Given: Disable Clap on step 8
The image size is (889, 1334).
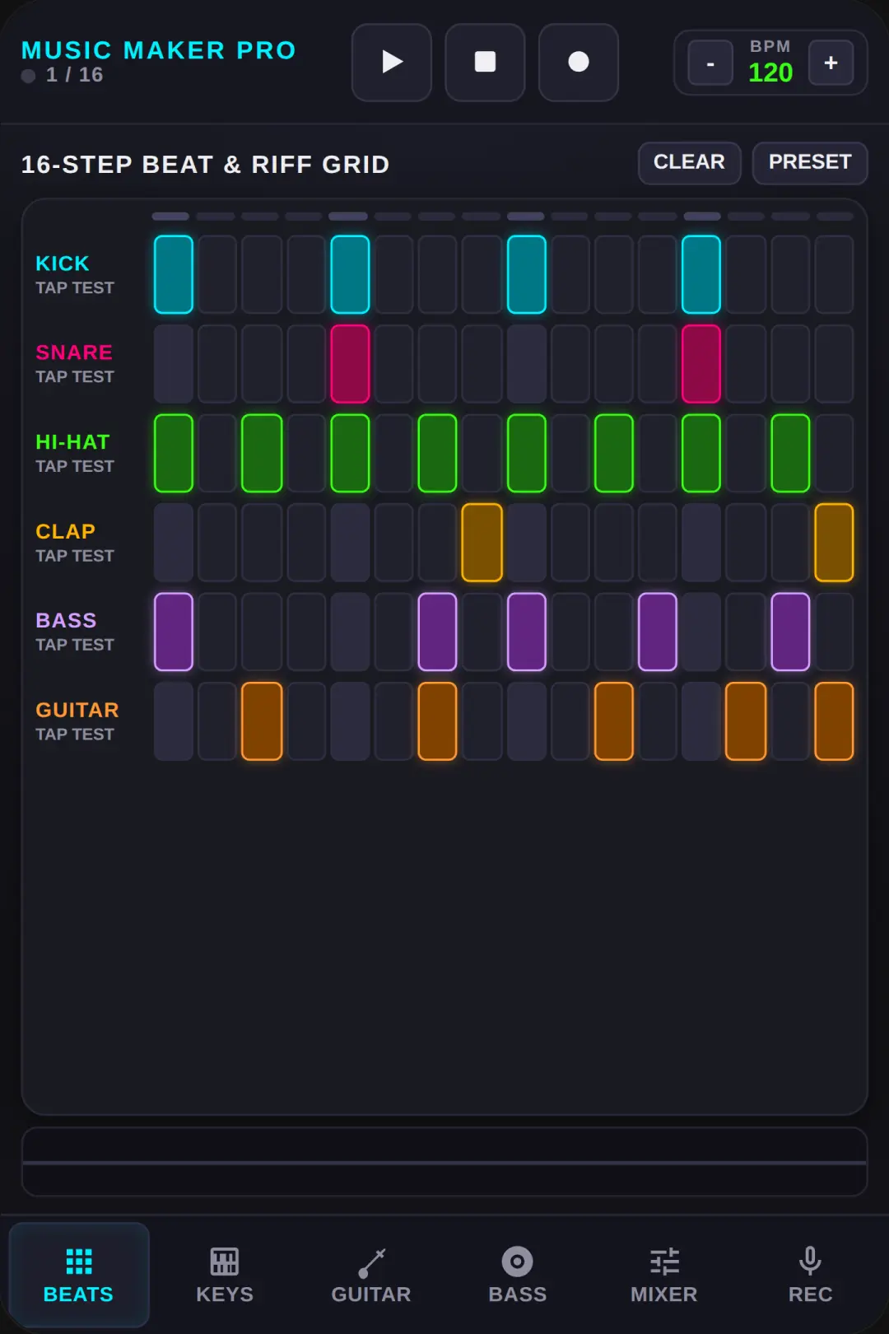Looking at the screenshot, I should coord(482,543).
